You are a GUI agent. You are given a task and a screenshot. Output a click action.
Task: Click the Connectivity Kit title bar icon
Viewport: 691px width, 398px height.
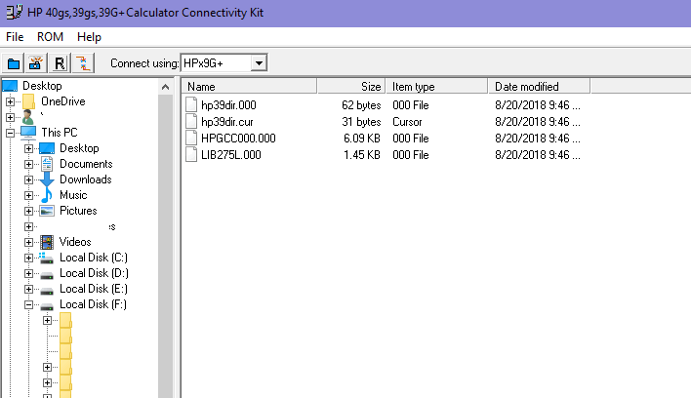[14, 12]
